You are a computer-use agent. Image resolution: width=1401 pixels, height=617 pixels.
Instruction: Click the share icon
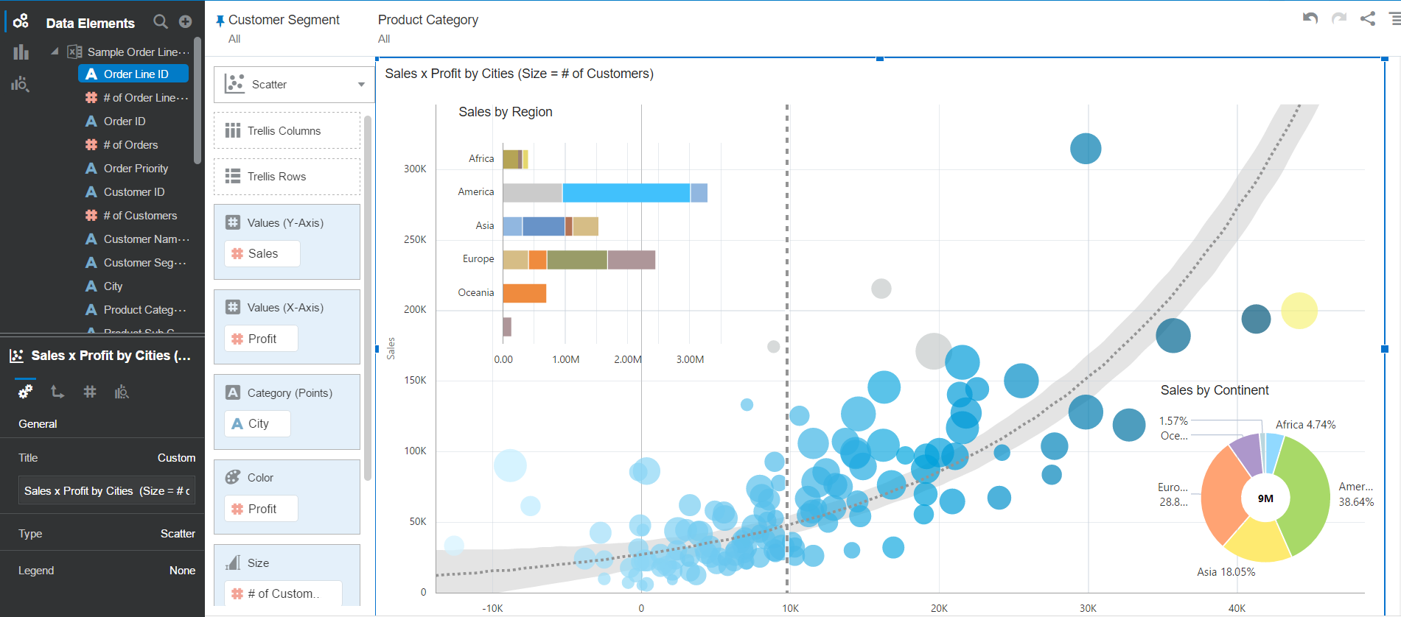pos(1368,18)
